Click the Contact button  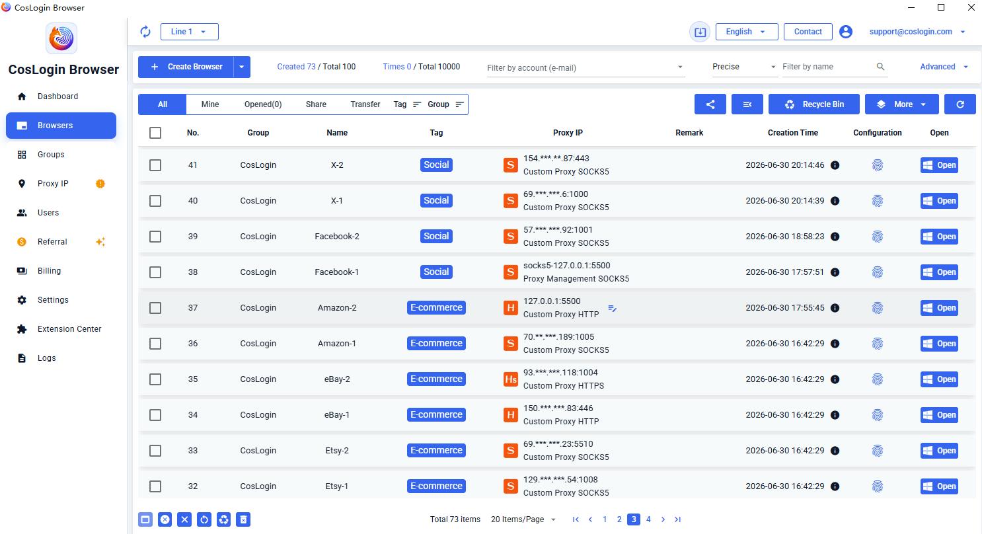[x=808, y=32]
